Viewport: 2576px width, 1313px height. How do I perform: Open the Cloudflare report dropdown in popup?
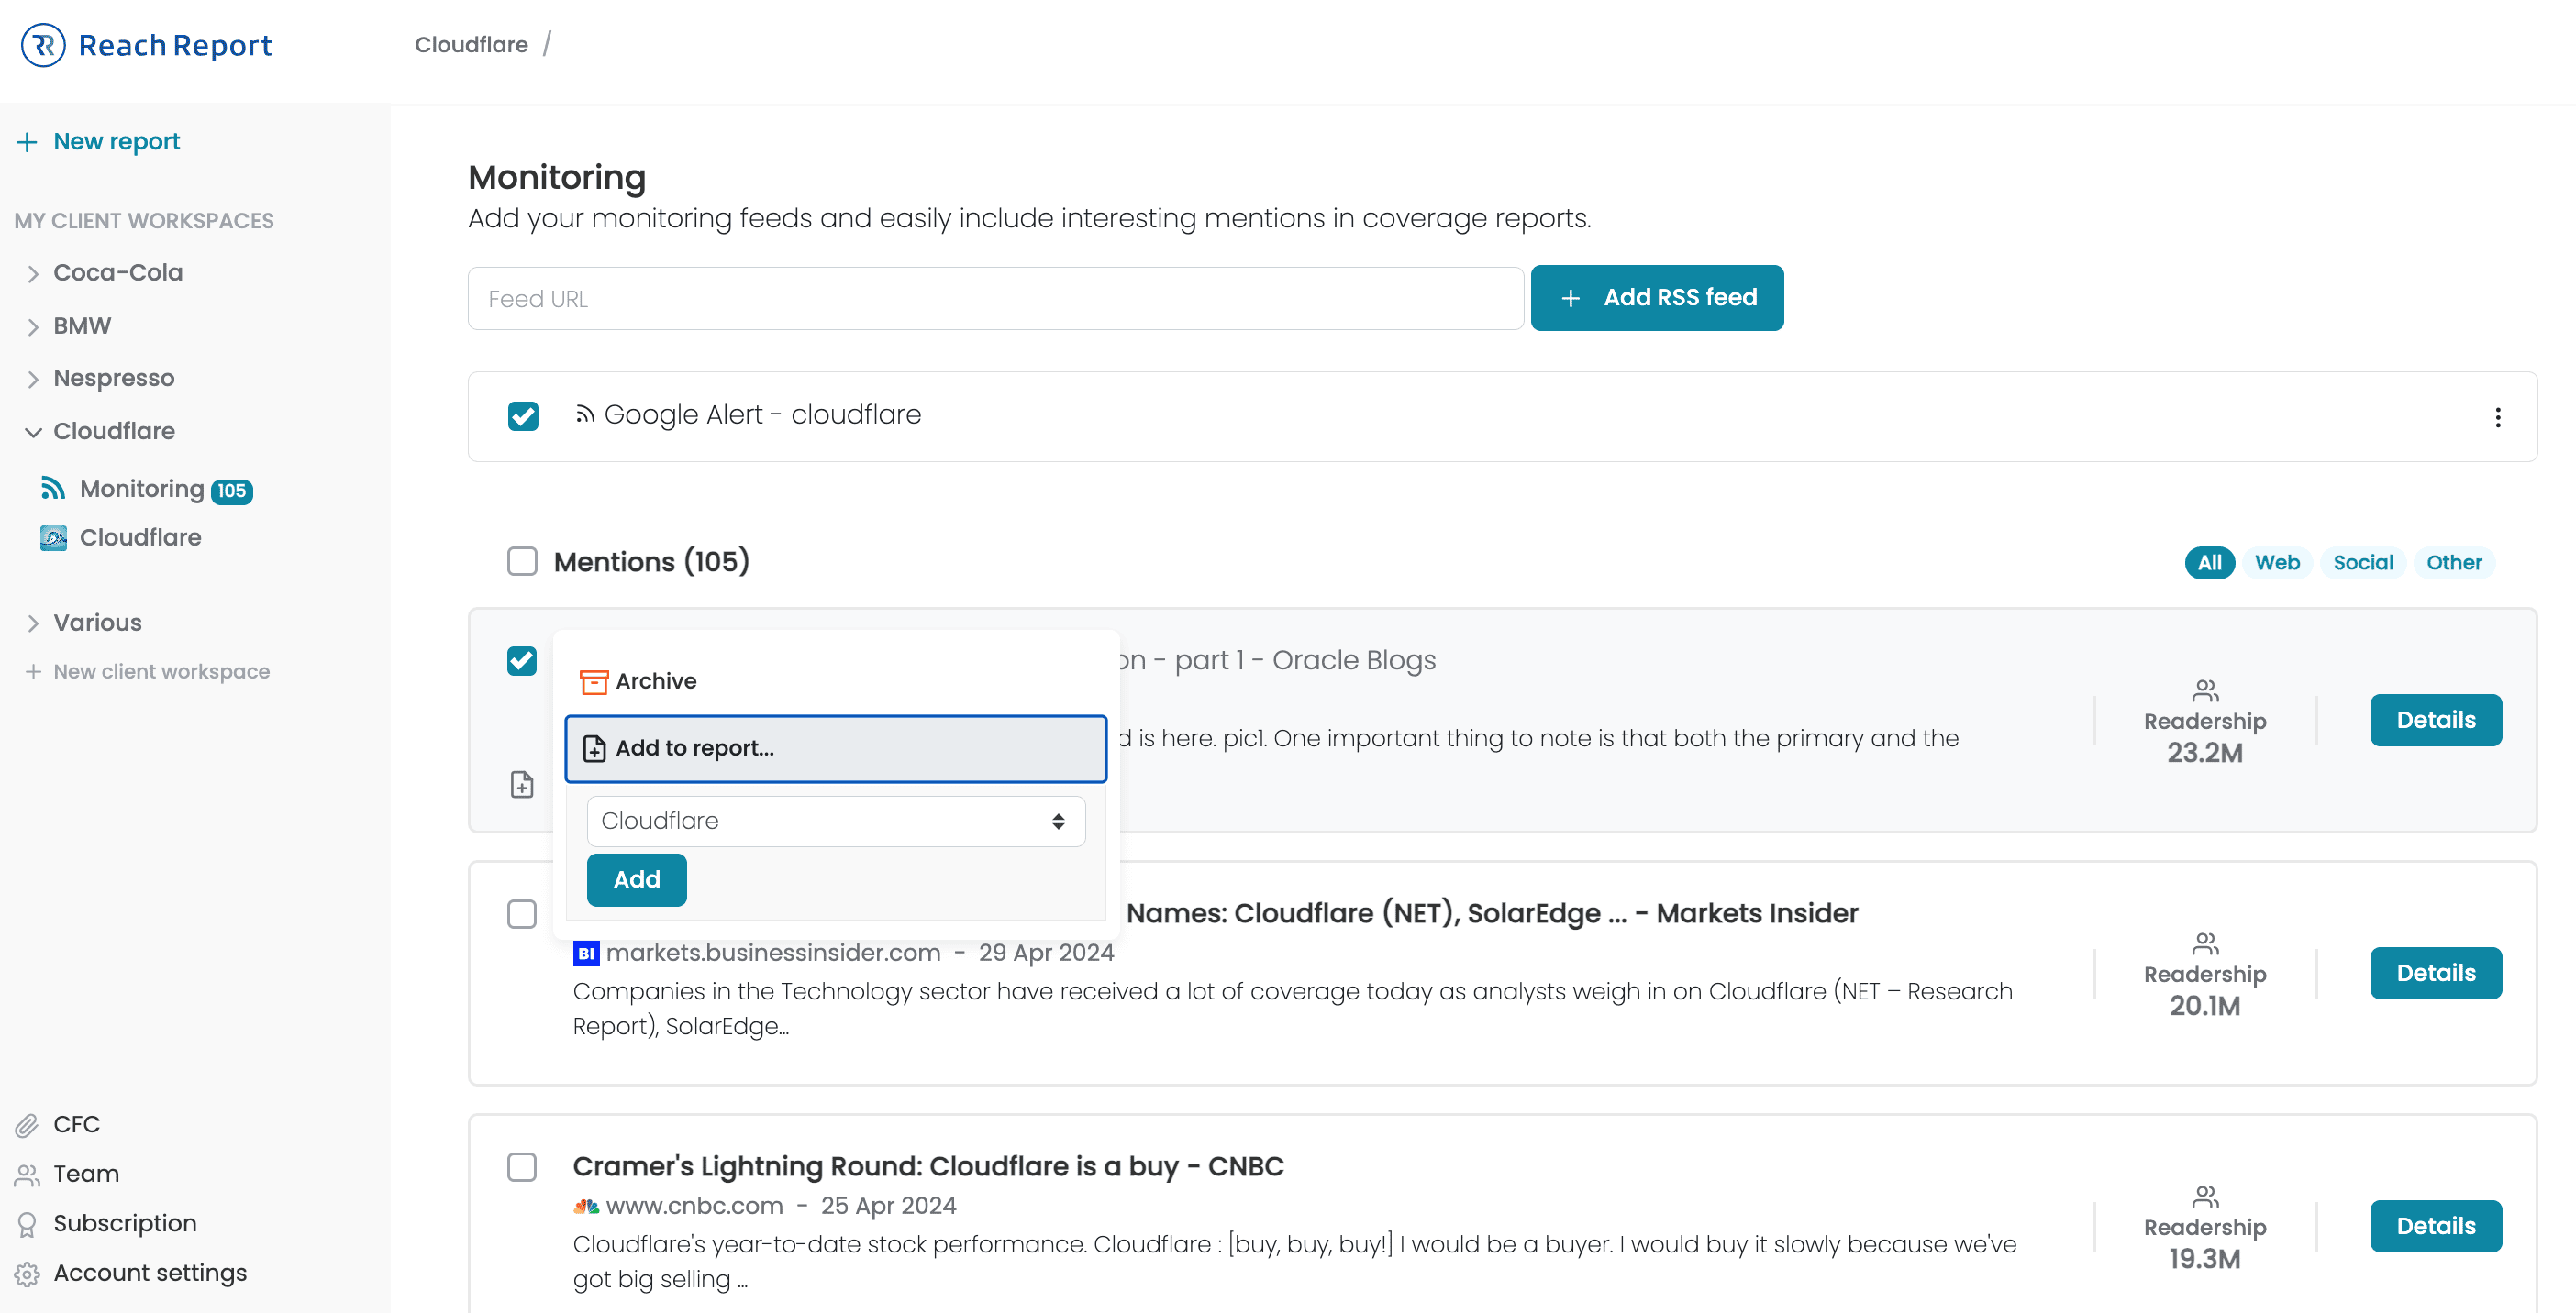coord(836,821)
